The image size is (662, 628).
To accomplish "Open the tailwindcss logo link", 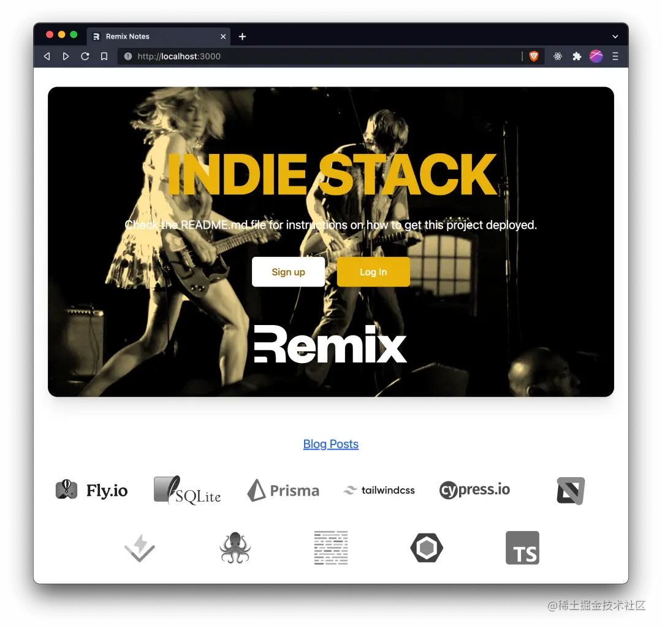I will pos(379,490).
